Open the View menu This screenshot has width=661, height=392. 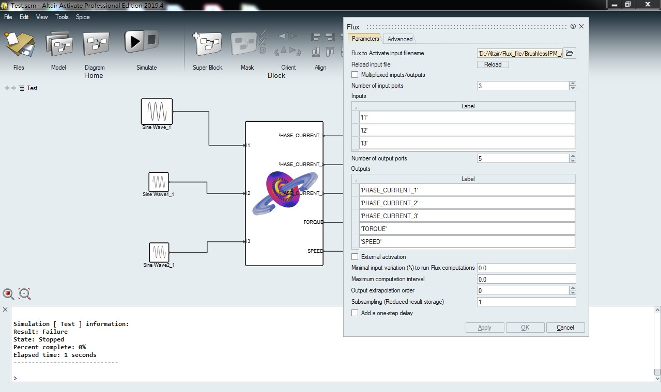pyautogui.click(x=42, y=17)
